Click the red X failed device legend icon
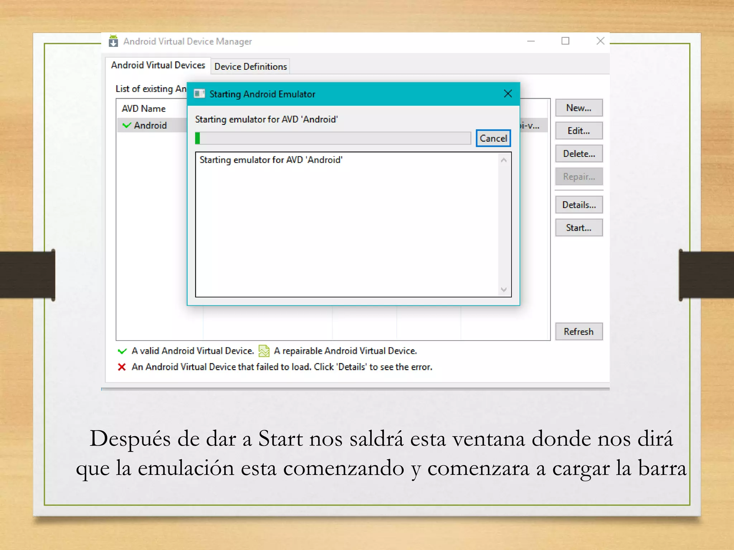Screen dimensions: 734x550 coord(122,367)
